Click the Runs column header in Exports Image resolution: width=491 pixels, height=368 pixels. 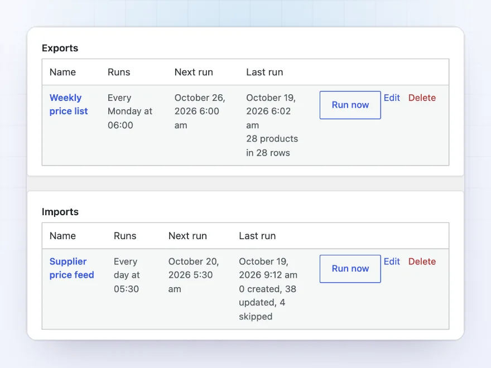pos(119,72)
